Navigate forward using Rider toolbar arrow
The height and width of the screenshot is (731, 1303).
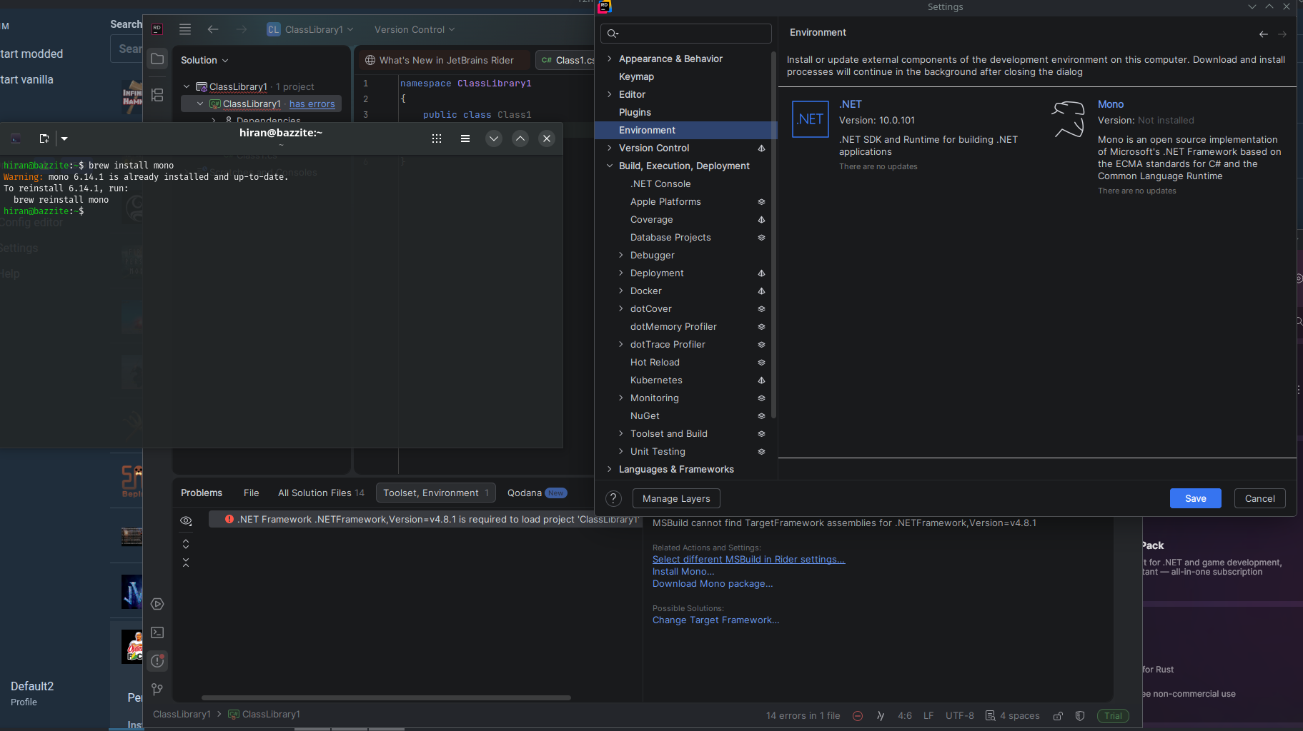point(242,29)
